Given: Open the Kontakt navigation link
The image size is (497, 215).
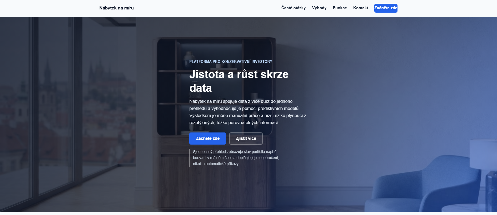Looking at the screenshot, I should point(360,8).
